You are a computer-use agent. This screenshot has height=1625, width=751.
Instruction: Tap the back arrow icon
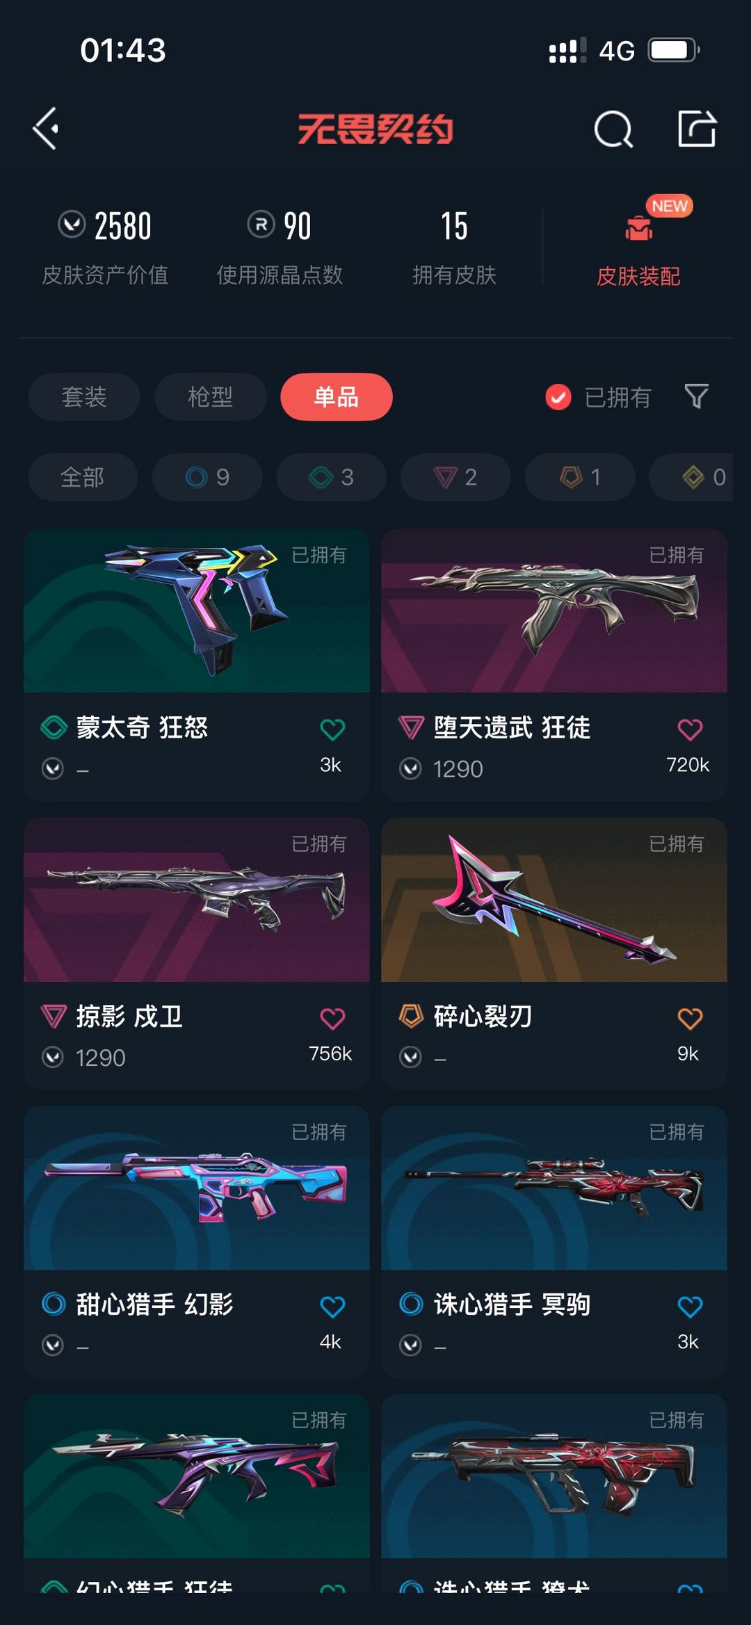pyautogui.click(x=46, y=129)
